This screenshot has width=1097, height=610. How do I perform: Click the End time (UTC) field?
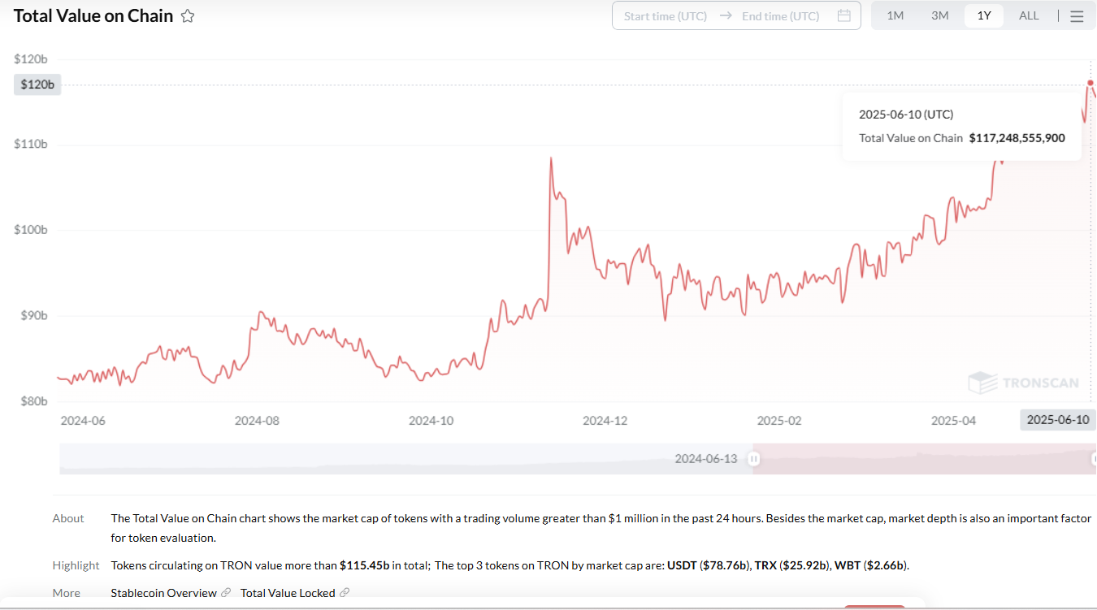pyautogui.click(x=780, y=15)
